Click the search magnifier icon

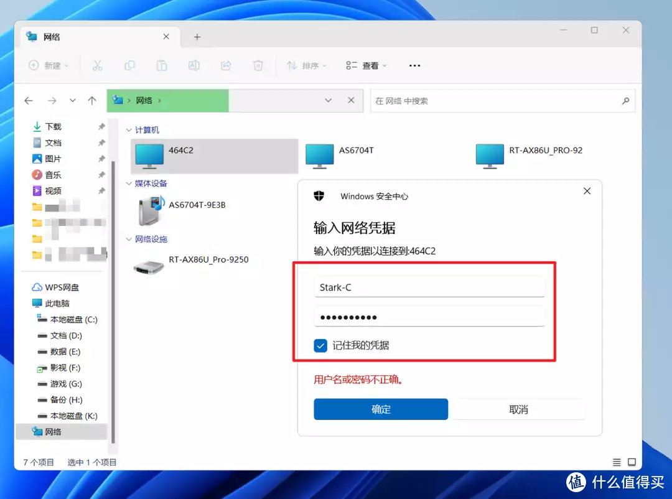tap(626, 101)
